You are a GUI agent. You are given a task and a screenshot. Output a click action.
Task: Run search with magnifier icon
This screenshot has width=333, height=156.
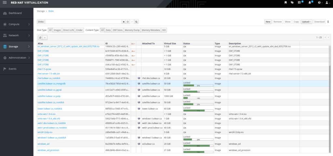tap(136, 22)
